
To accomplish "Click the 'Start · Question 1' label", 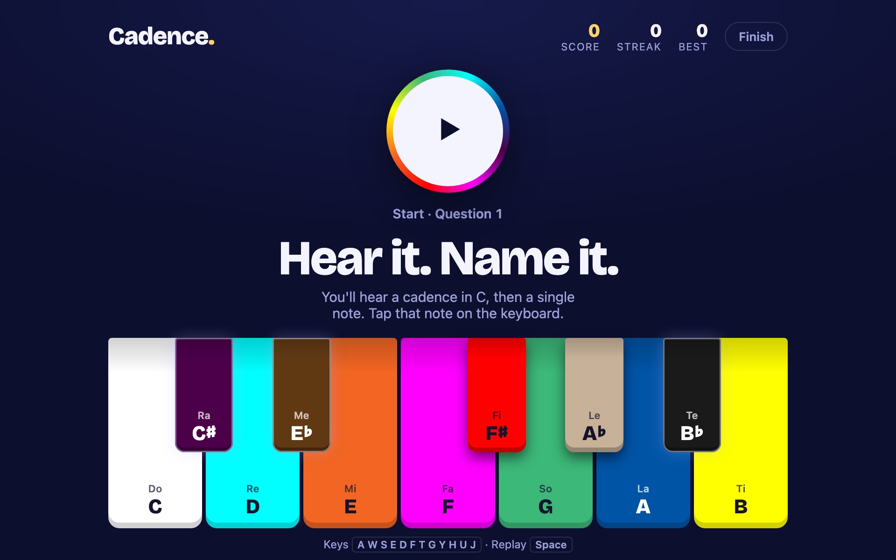I will tap(448, 214).
